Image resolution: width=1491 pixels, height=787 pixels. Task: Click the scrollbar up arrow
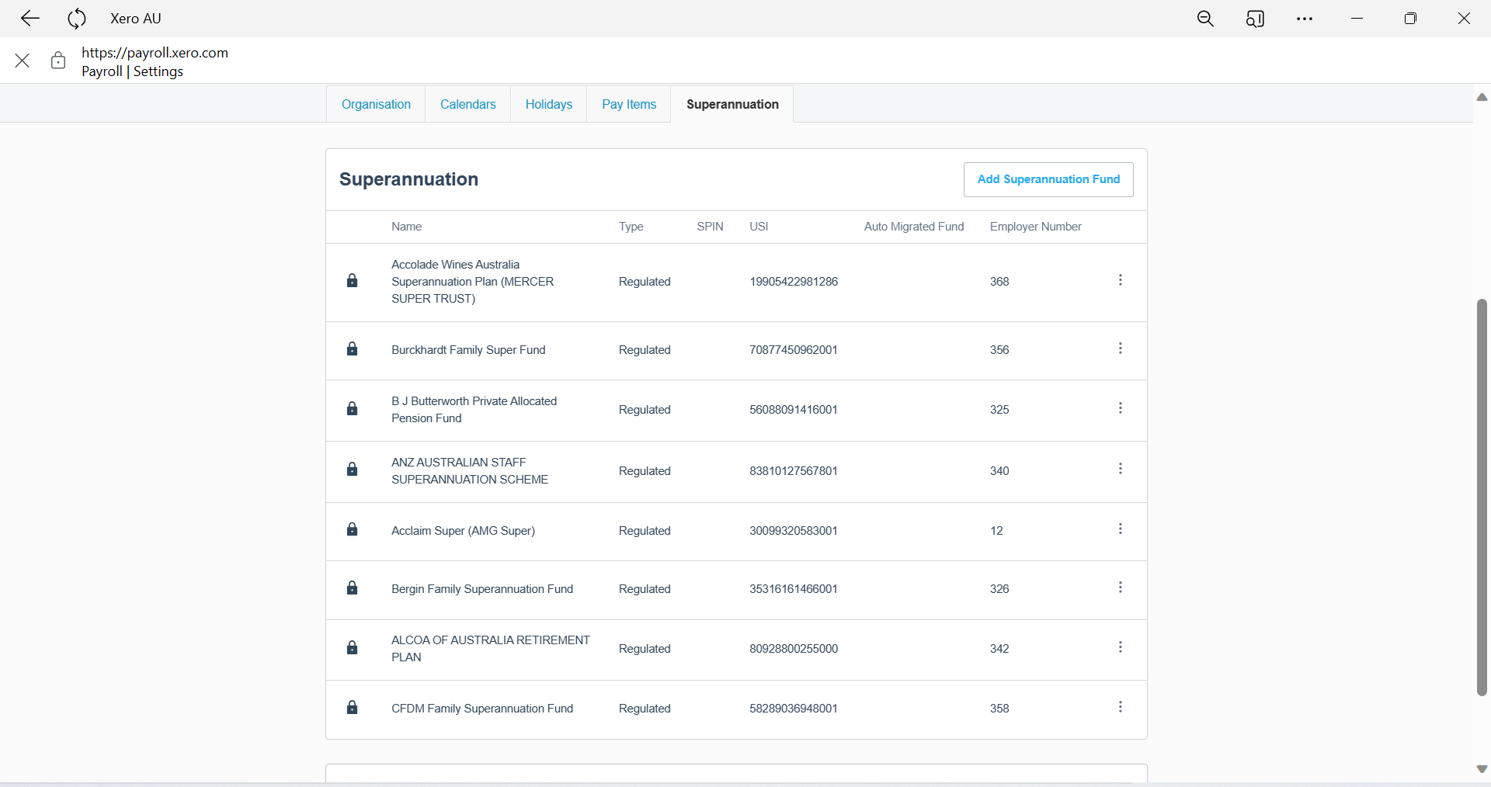[1482, 97]
